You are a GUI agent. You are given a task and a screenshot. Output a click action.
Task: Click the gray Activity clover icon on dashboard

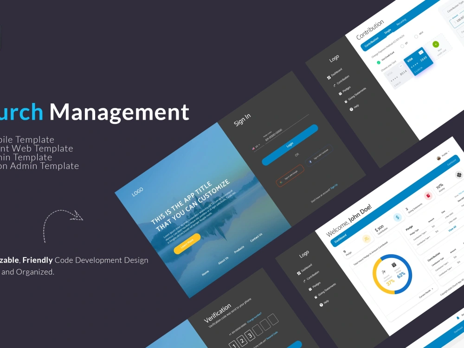[x=459, y=175]
